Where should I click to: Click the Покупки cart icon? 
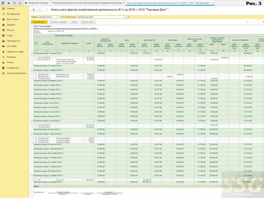(3, 30)
